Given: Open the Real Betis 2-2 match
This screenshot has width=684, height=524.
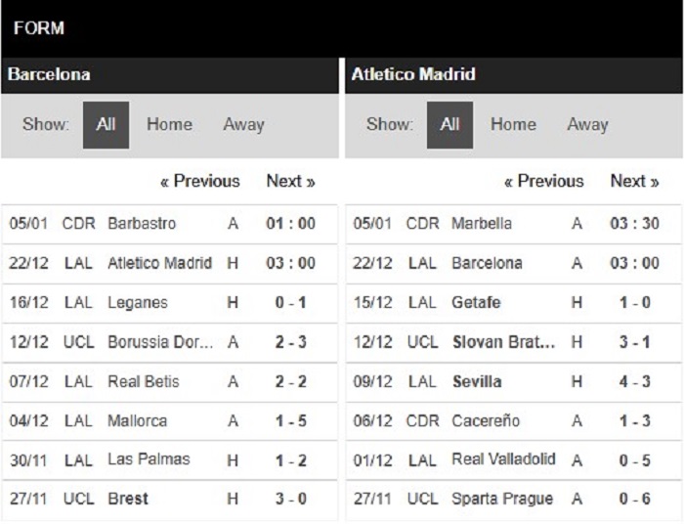Looking at the screenshot, I should click(169, 382).
